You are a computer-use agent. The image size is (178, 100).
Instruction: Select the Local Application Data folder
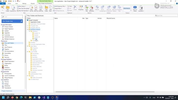point(38,61)
